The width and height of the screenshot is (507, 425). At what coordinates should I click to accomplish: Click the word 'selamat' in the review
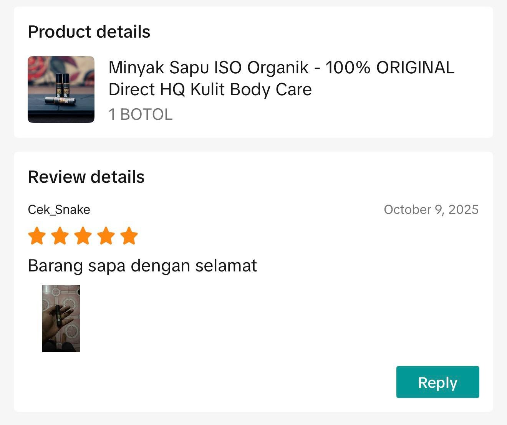pos(226,266)
